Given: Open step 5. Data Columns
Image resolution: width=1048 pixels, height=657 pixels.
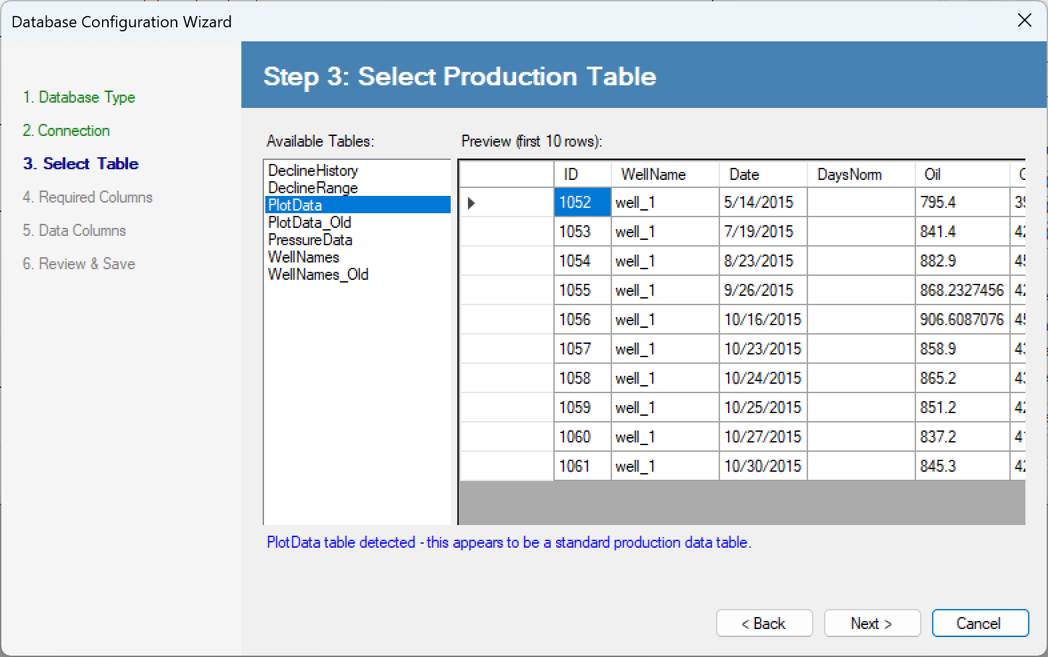Looking at the screenshot, I should 74,231.
